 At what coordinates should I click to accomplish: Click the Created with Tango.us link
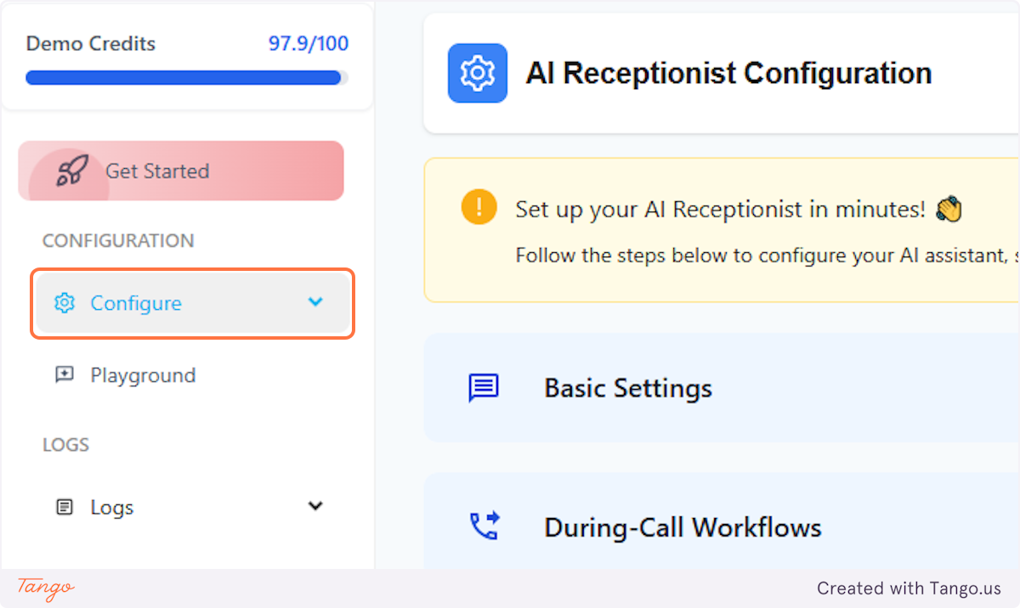[909, 588]
